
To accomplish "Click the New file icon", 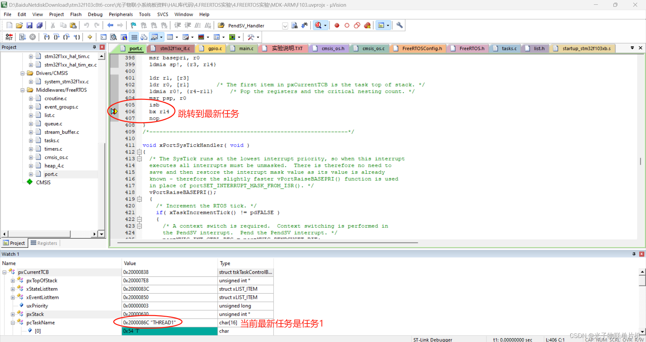I will coord(9,26).
